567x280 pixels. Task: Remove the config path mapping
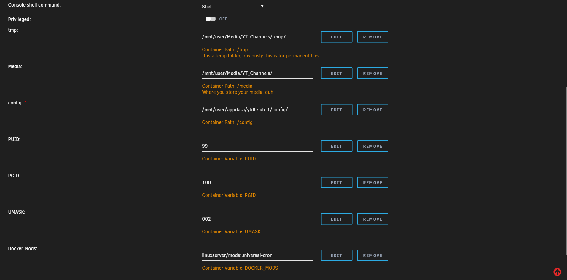coord(372,110)
